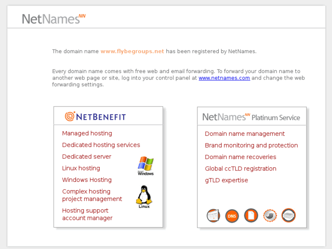332x249 pixels.
Task: Open the gTLD expertise link
Action: click(x=227, y=180)
